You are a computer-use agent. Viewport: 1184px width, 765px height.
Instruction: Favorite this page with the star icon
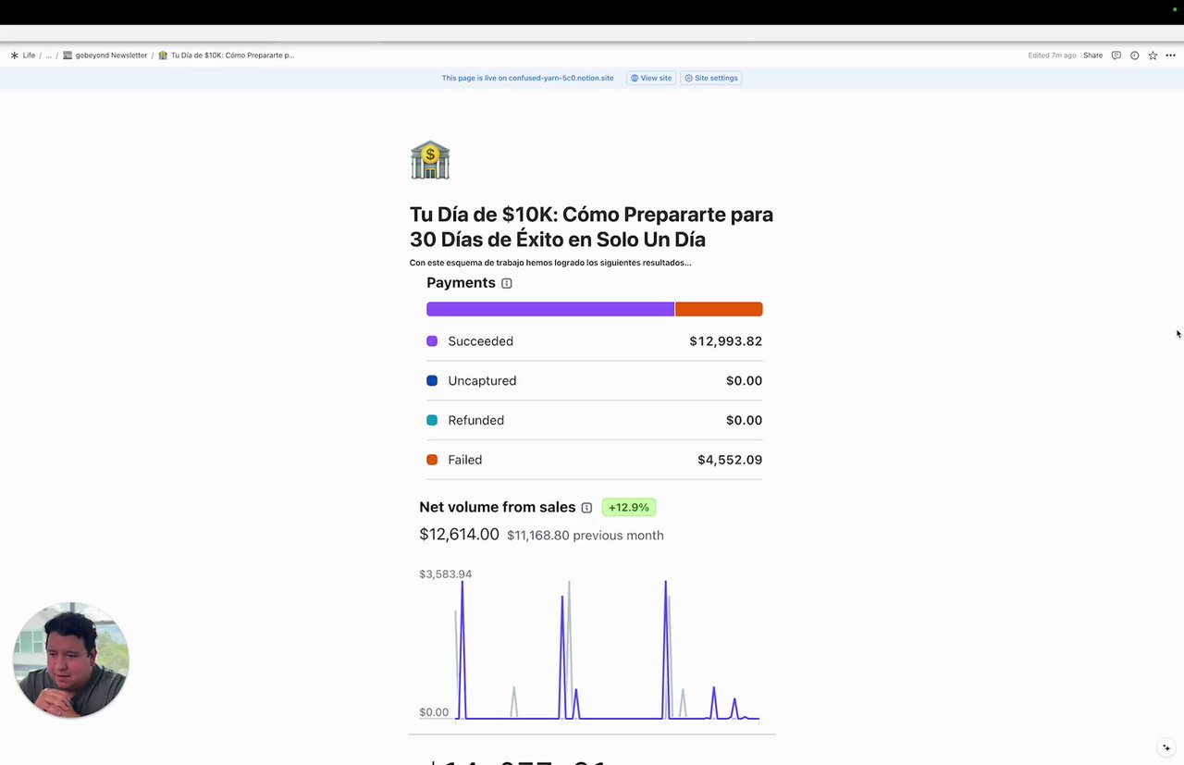tap(1153, 56)
